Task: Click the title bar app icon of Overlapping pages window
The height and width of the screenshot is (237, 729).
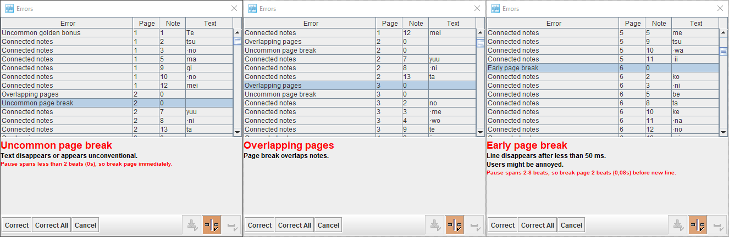Action: 252,8
